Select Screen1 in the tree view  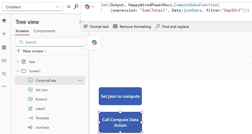[x=35, y=71]
